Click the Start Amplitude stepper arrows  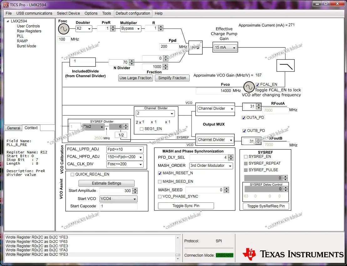[x=135, y=191]
